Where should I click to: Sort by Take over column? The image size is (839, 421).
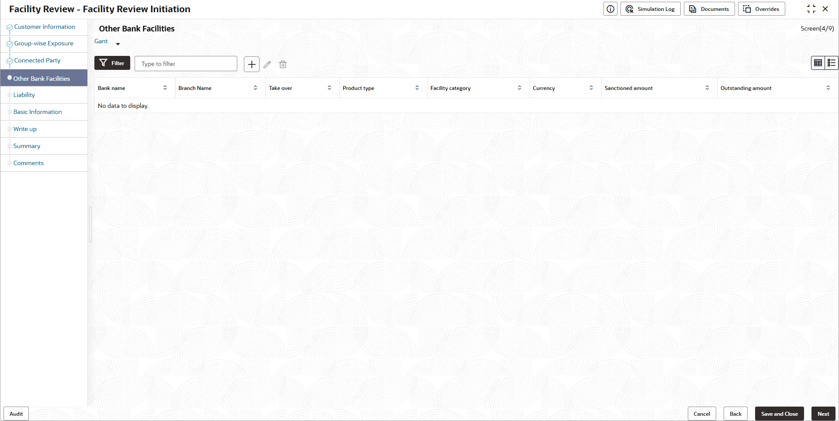tap(329, 88)
